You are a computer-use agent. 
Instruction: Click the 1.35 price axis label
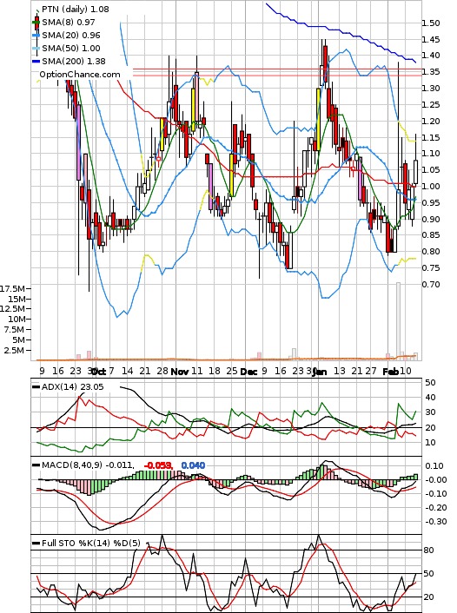point(431,72)
